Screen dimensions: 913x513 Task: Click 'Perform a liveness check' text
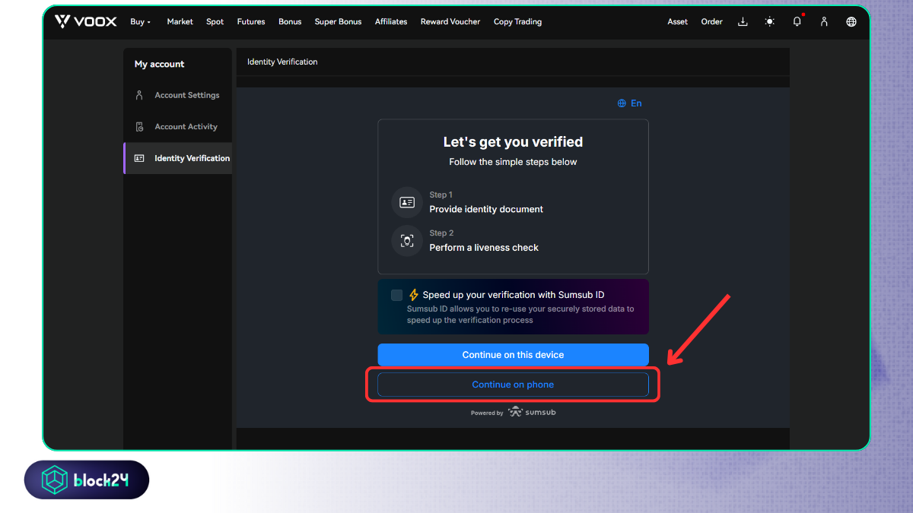click(x=484, y=248)
